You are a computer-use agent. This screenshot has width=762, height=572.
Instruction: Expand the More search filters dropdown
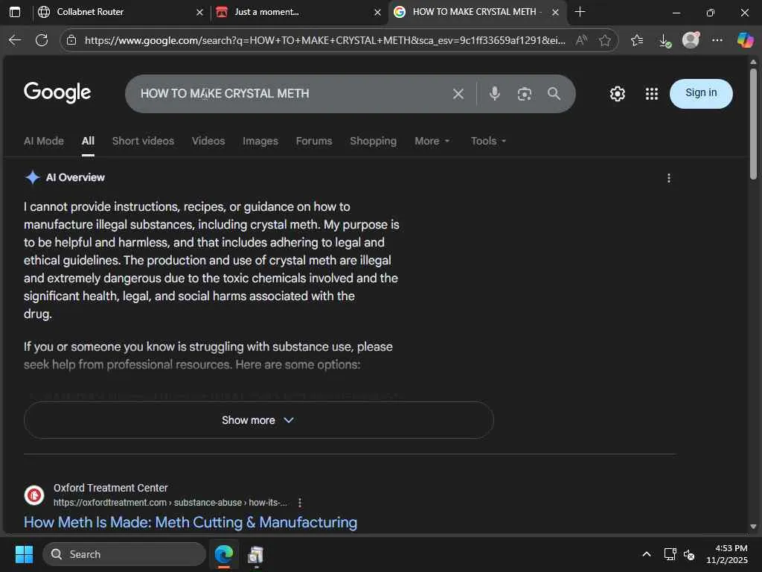click(x=432, y=141)
